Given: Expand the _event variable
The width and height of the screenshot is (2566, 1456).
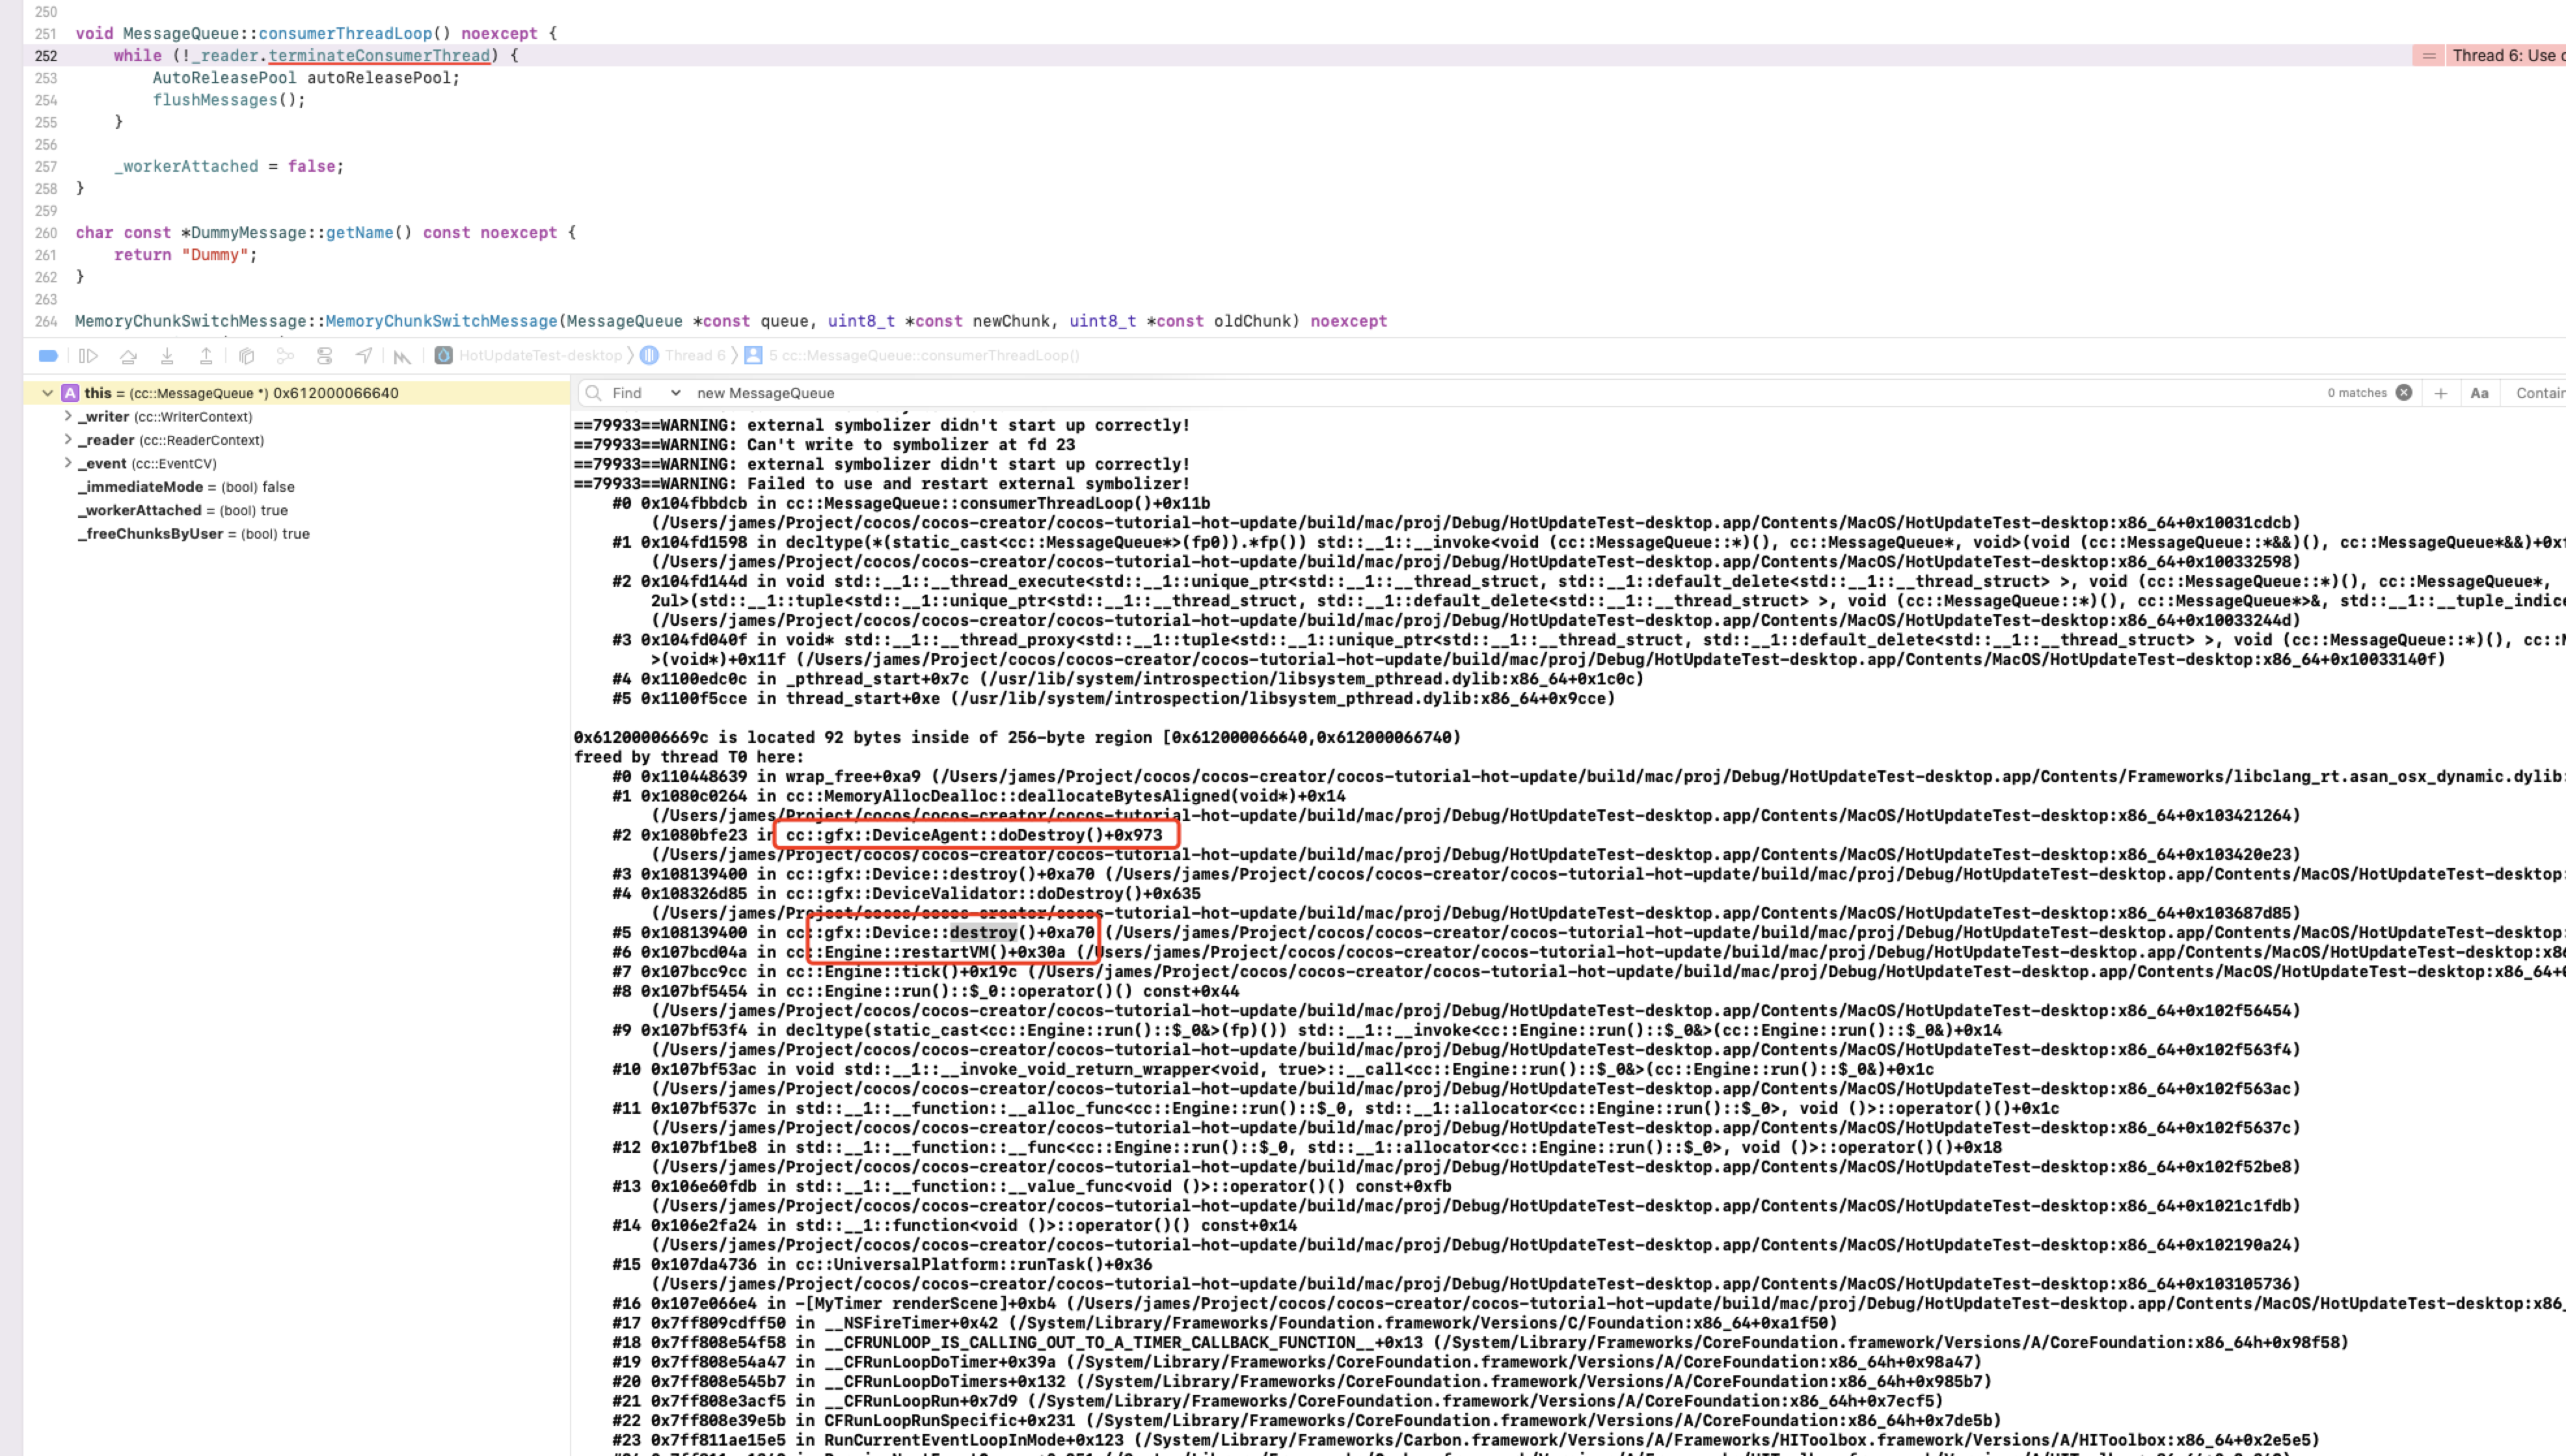Looking at the screenshot, I should coord(68,463).
